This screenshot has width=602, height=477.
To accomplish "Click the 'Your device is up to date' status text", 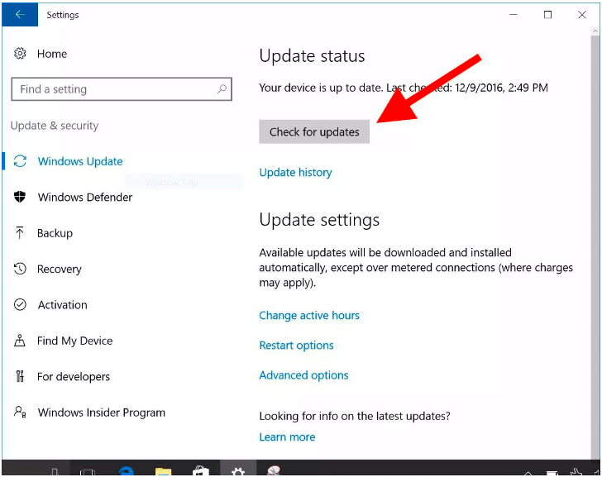I will tap(321, 88).
